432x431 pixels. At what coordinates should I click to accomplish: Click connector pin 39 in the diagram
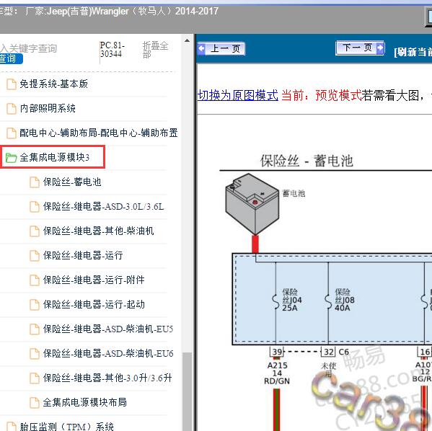pyautogui.click(x=277, y=352)
